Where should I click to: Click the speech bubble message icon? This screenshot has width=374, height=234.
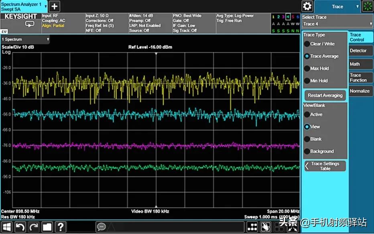(x=101, y=227)
